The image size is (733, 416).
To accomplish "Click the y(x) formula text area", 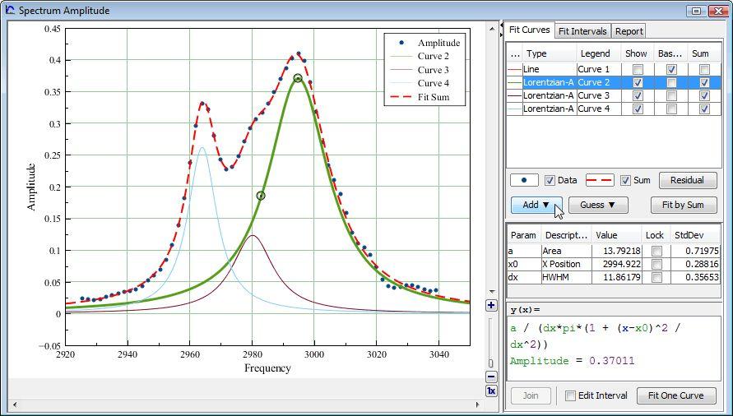I will click(614, 349).
